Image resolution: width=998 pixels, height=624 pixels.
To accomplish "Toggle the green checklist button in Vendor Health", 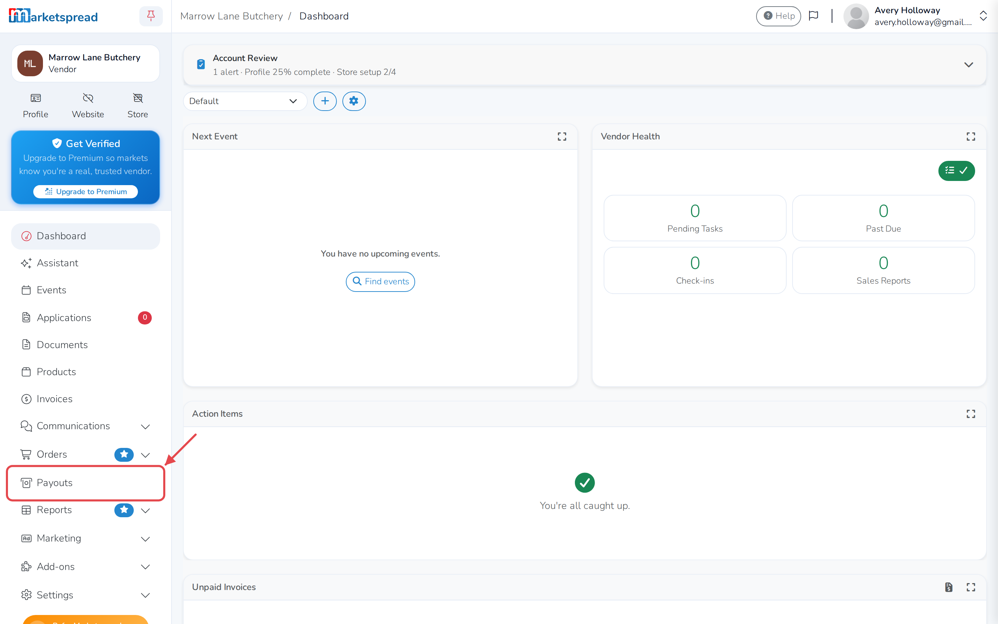I will pyautogui.click(x=956, y=171).
